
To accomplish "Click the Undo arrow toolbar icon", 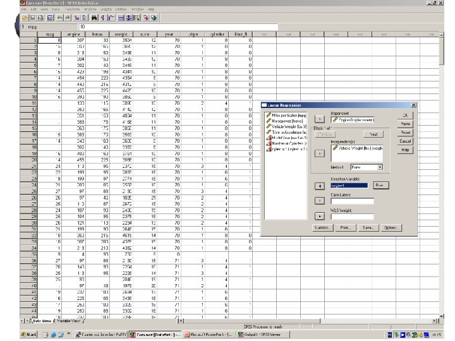I will click(59, 18).
